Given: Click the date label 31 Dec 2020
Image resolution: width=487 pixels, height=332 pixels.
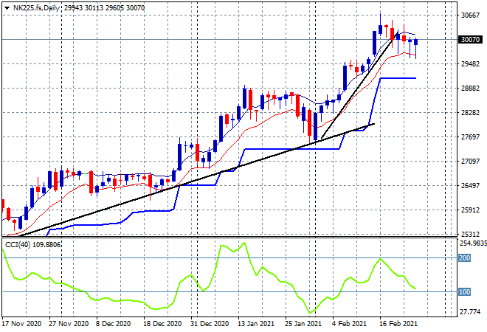Looking at the screenshot, I should point(210,324).
